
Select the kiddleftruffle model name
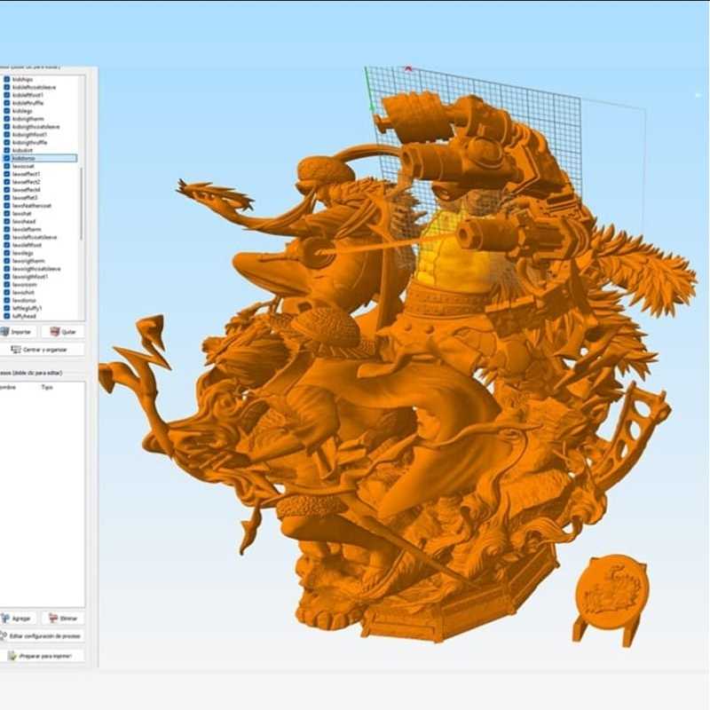pos(28,103)
